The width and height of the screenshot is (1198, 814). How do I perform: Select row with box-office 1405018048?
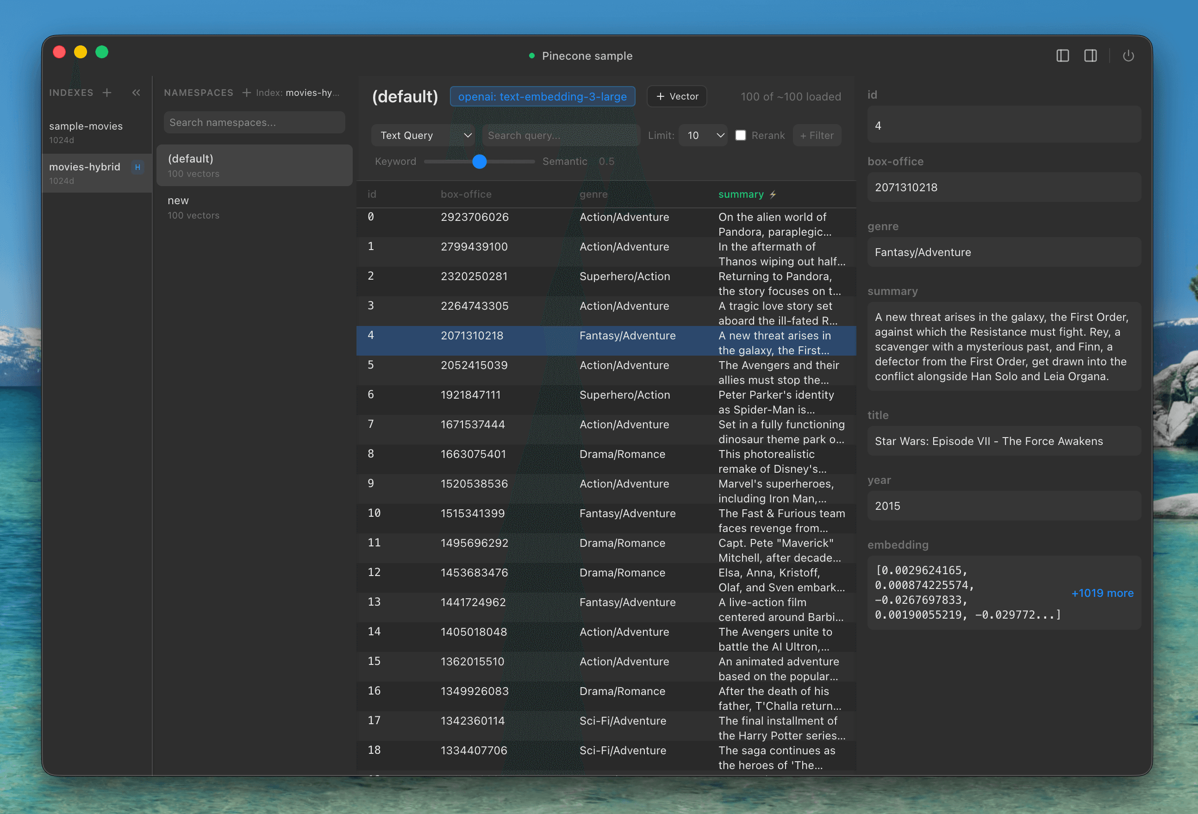(x=606, y=638)
